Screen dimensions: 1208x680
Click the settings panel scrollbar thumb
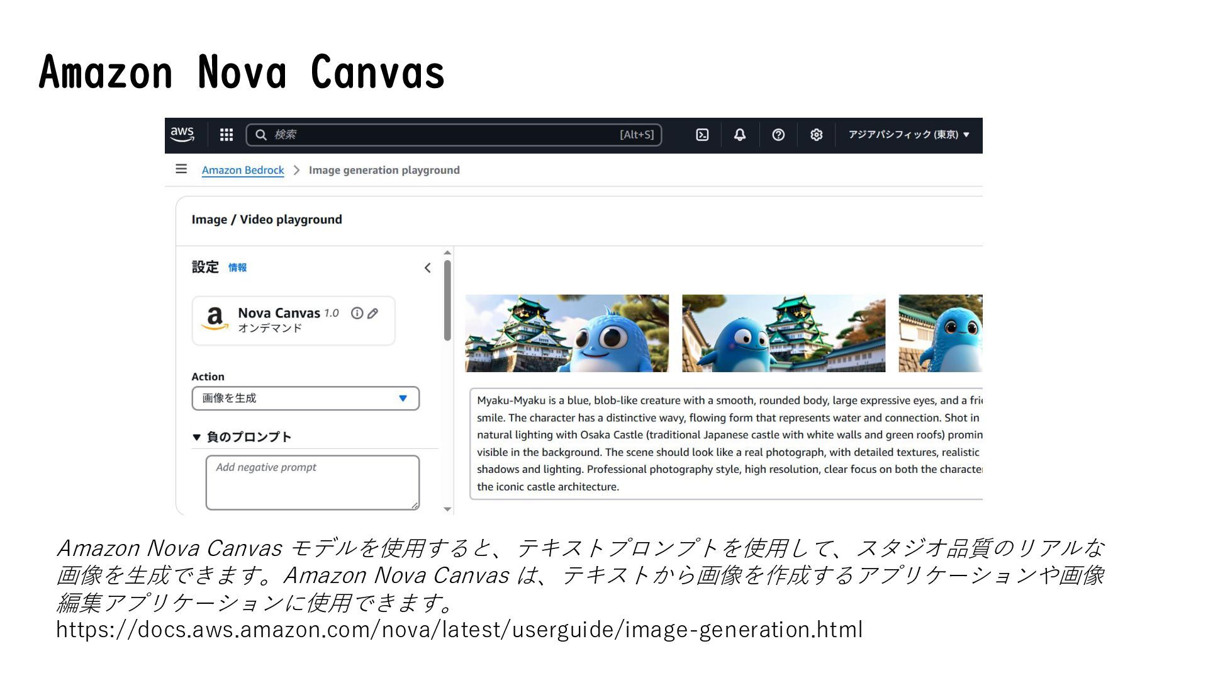pyautogui.click(x=447, y=300)
